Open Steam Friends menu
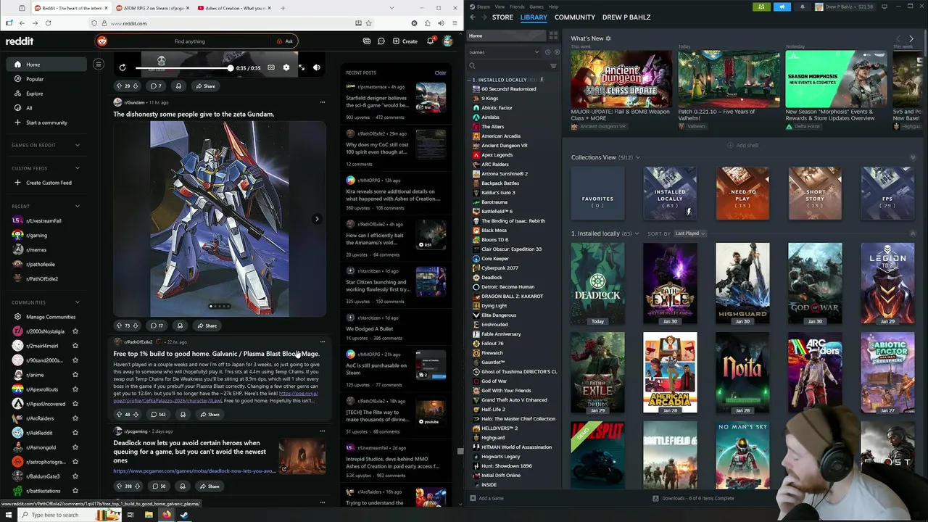 [517, 7]
